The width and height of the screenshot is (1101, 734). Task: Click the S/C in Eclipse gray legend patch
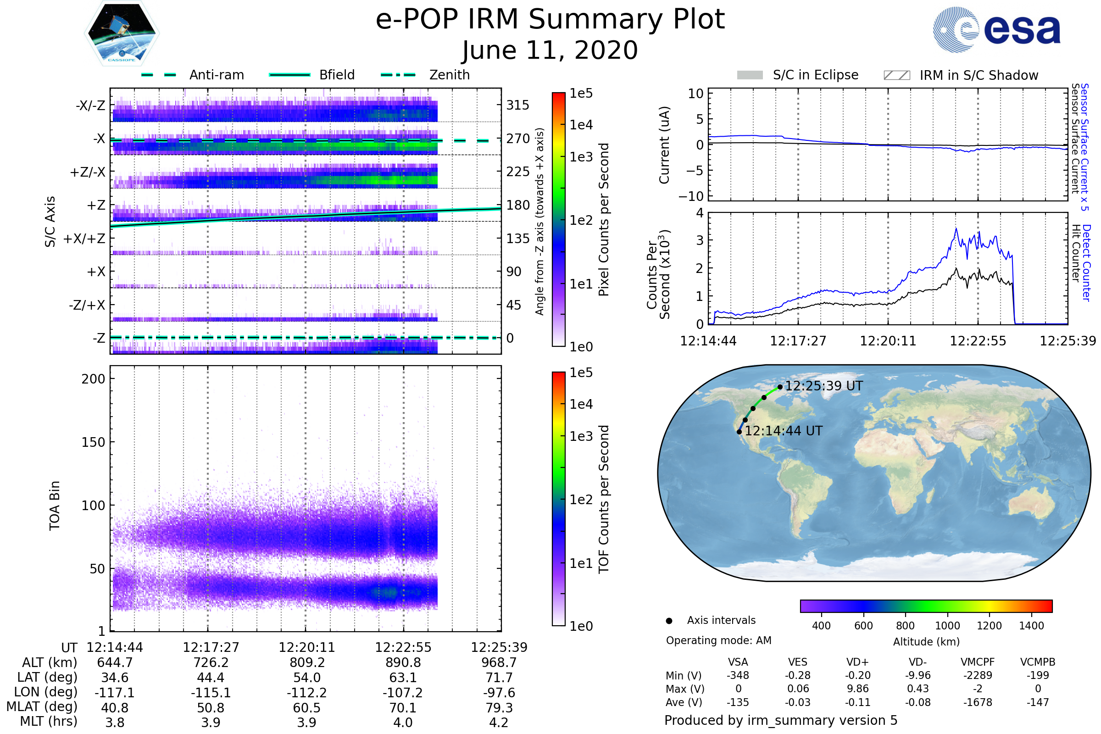[750, 75]
